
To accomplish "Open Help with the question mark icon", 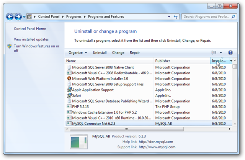I will coord(230,53).
